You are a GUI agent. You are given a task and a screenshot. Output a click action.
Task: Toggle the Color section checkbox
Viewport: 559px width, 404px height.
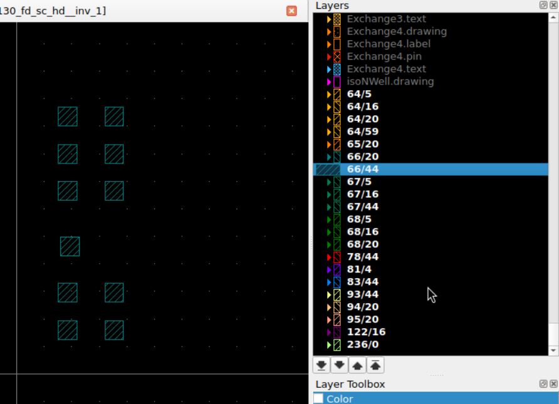pos(319,398)
